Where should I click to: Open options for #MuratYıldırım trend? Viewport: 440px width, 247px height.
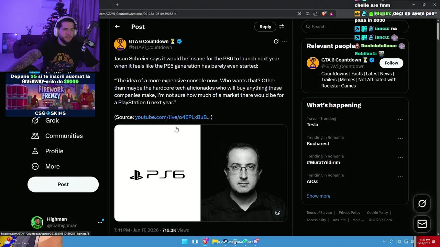(x=400, y=157)
